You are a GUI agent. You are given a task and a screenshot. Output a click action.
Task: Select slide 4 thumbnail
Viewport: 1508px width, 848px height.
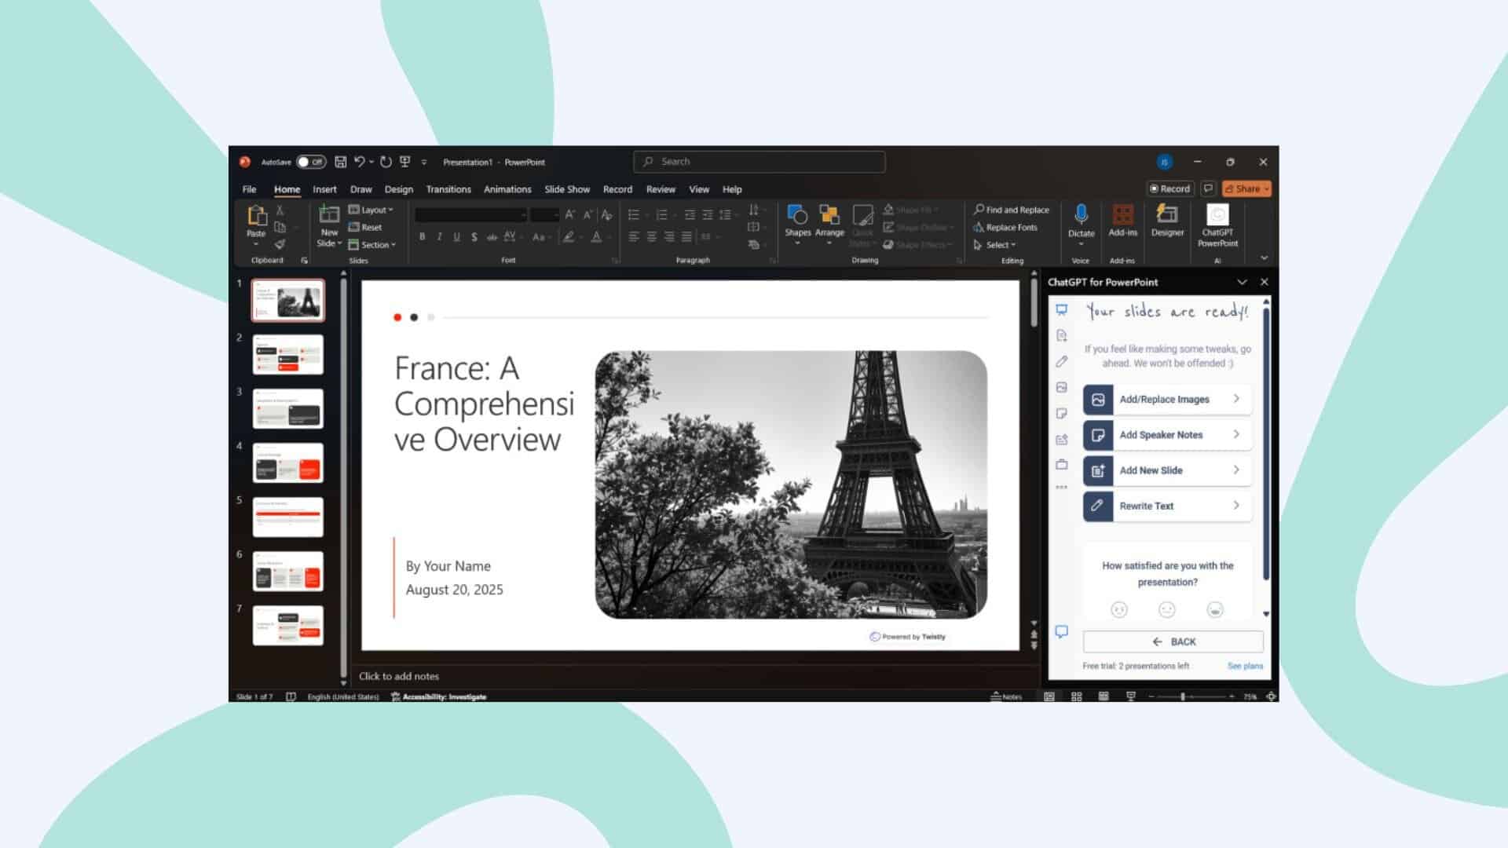287,462
